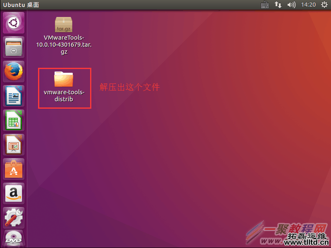The image size is (331, 248).
Task: Open Ubuntu Software Center
Action: [x=13, y=169]
